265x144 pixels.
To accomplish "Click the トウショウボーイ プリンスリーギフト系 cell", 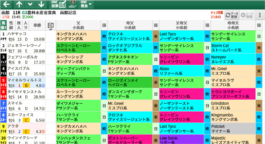I will pyautogui.click(x=233, y=94).
